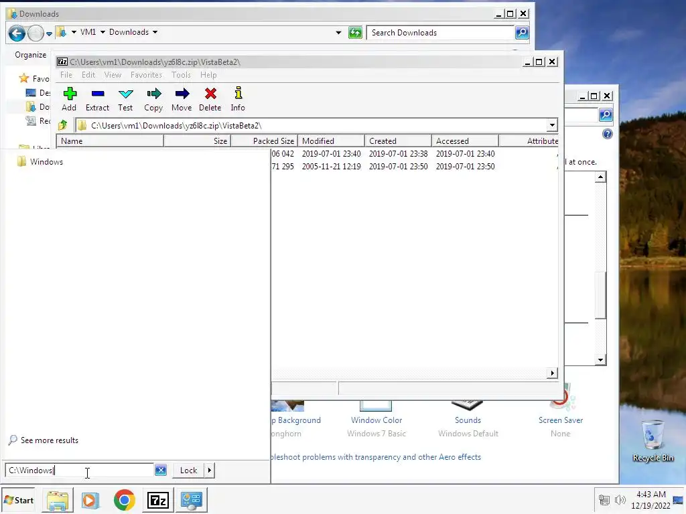
Task: Click See more results link
Action: coord(50,440)
